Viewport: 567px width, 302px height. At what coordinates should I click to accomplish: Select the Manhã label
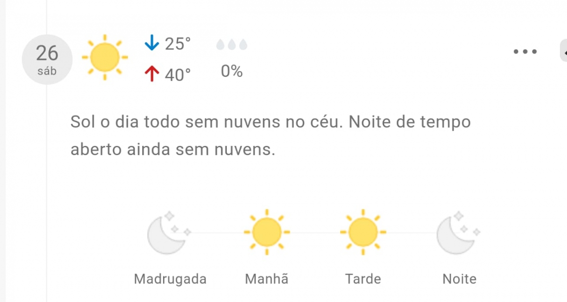pos(266,279)
